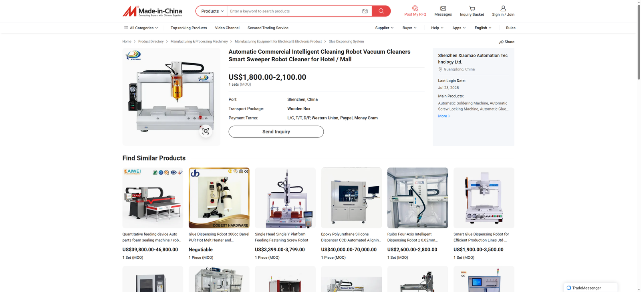641x292 pixels.
Task: Click the camera image search icon
Action: click(x=365, y=11)
